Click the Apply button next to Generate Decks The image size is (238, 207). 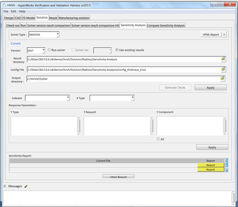[x=210, y=88]
